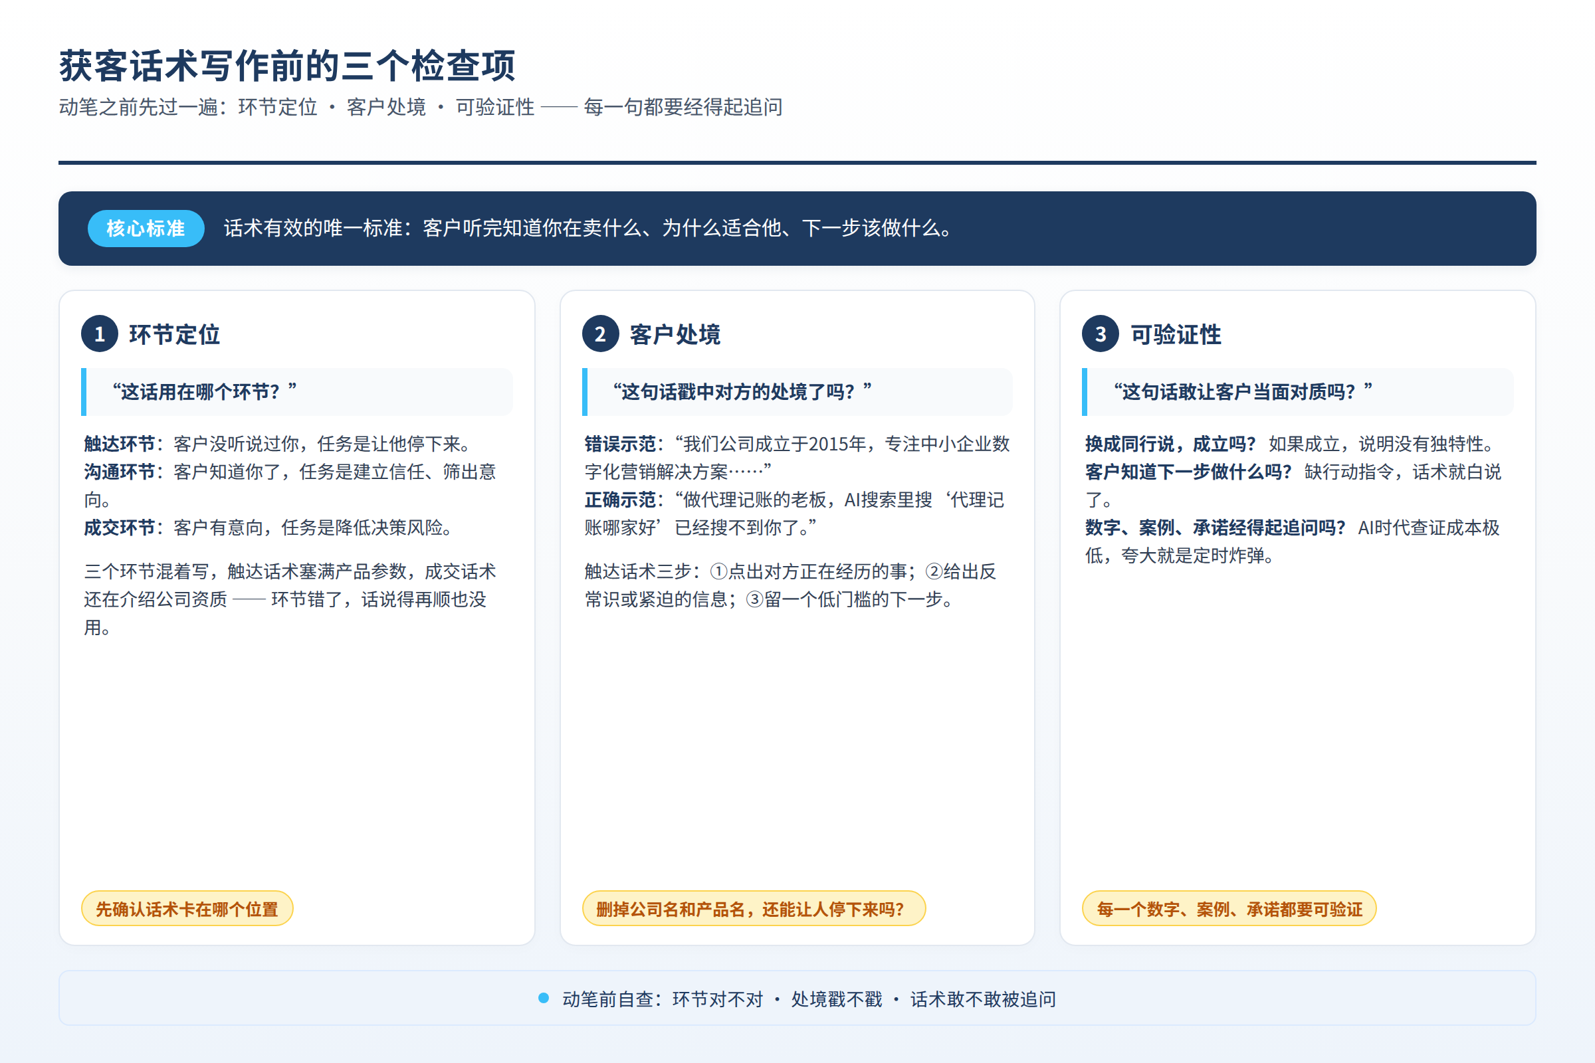Click the subtitle starting 动笔之前先过一遍

[421, 107]
